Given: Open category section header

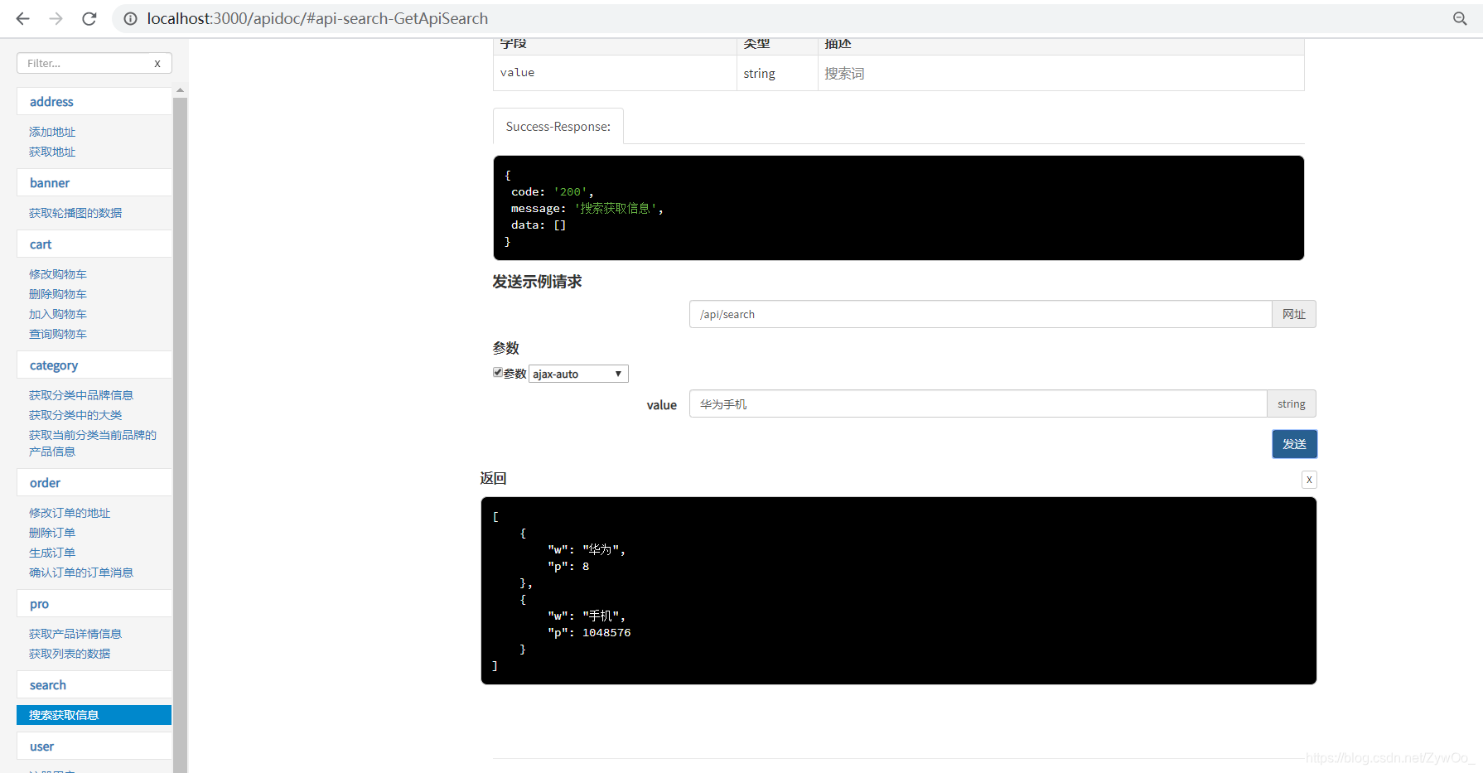Looking at the screenshot, I should click(x=94, y=365).
